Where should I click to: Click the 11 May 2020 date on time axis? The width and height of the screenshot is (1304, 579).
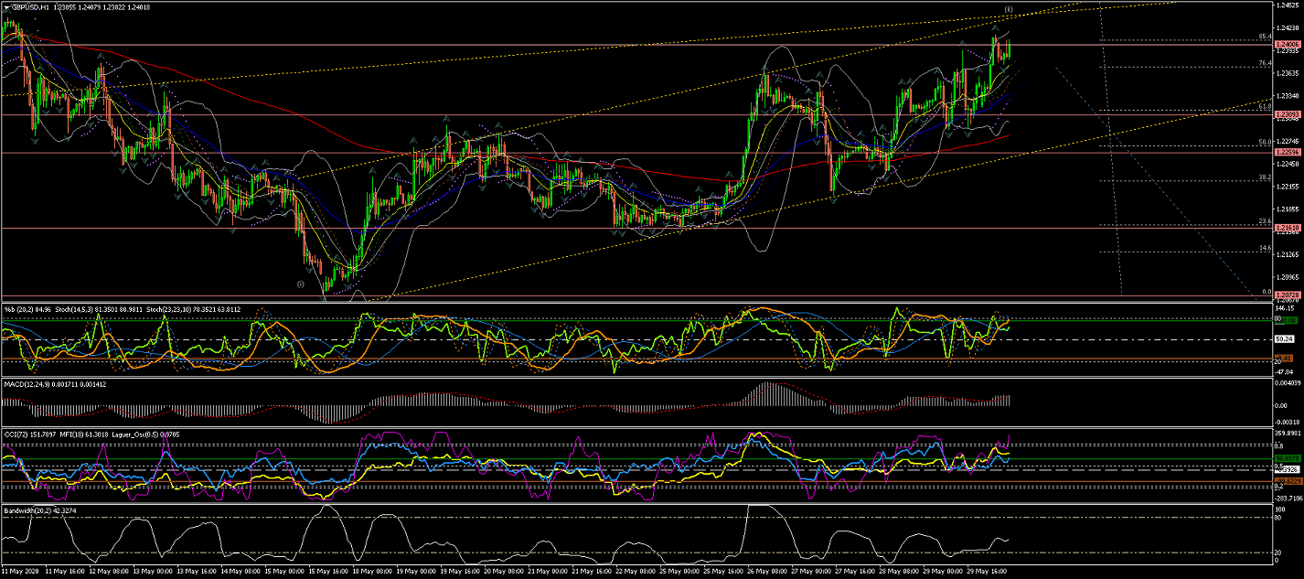tap(22, 572)
